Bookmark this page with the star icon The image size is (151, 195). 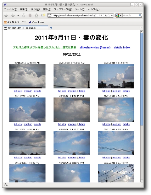coord(109,15)
